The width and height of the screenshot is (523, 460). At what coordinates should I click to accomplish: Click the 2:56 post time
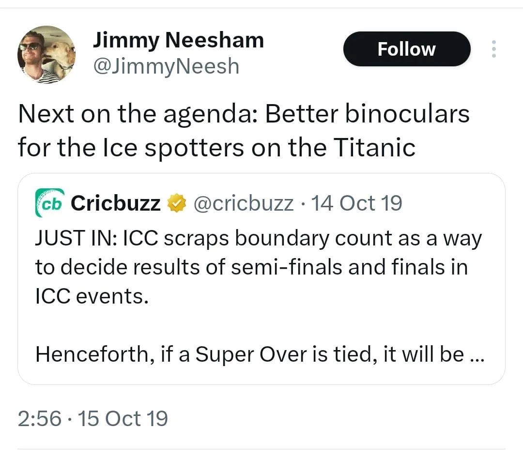click(39, 418)
